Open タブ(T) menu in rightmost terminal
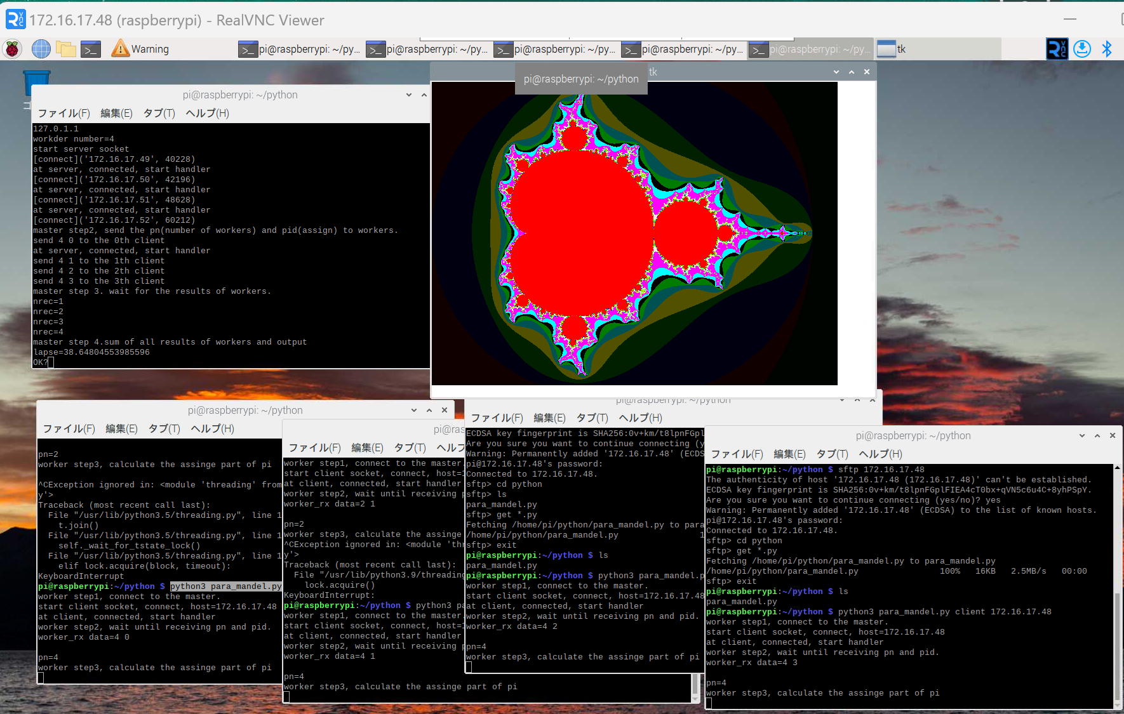The width and height of the screenshot is (1124, 714). point(832,454)
